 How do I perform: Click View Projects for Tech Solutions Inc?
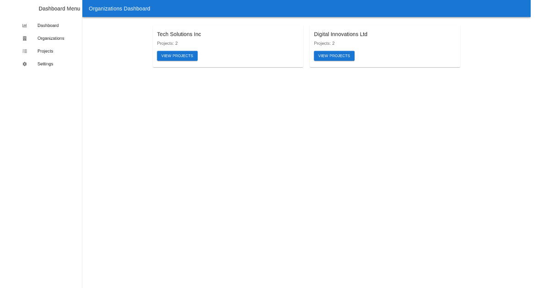point(177,56)
